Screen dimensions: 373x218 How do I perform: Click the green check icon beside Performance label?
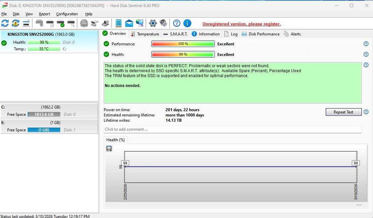click(106, 44)
